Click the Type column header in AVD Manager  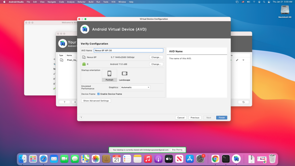(61, 55)
